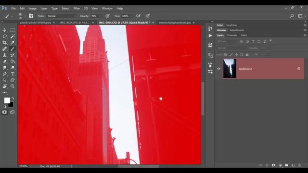Screen dimensions: 308x173
Task: Open the Layers panel flyout menu
Action: (x=305, y=35)
